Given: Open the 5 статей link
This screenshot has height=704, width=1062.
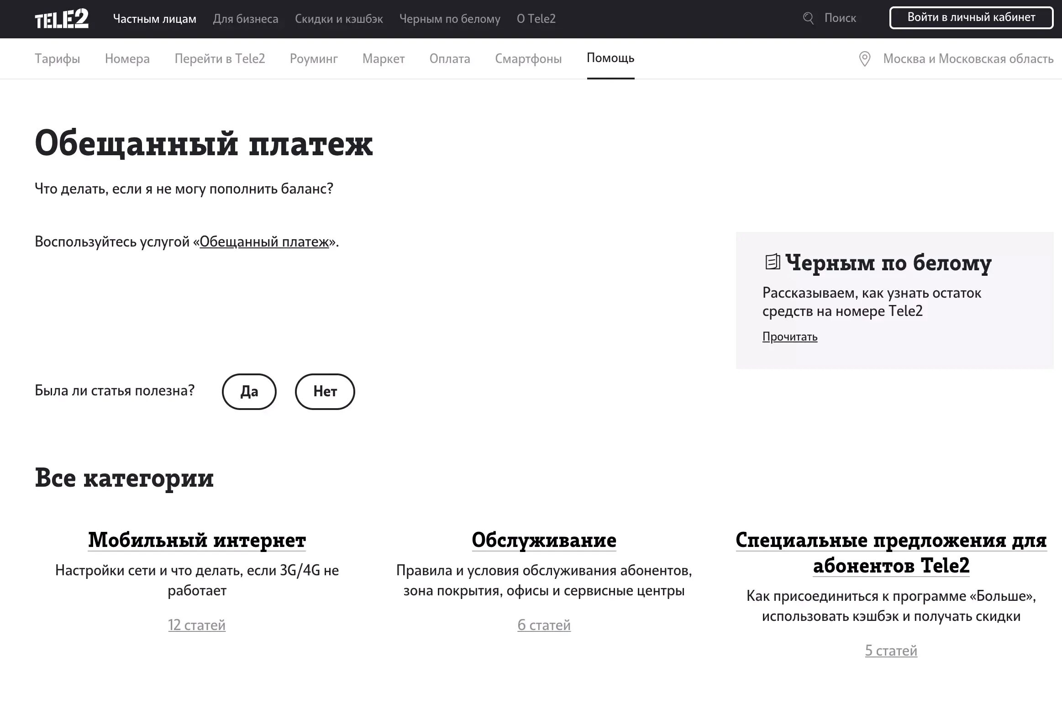Looking at the screenshot, I should [891, 650].
